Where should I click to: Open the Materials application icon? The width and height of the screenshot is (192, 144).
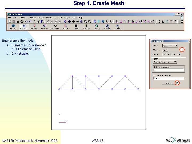(44, 27)
